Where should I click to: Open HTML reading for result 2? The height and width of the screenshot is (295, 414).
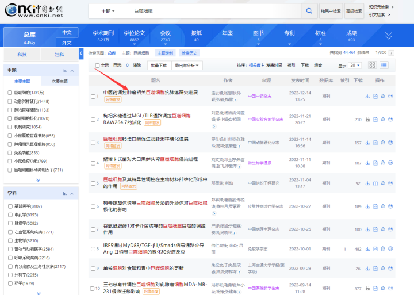click(375, 120)
